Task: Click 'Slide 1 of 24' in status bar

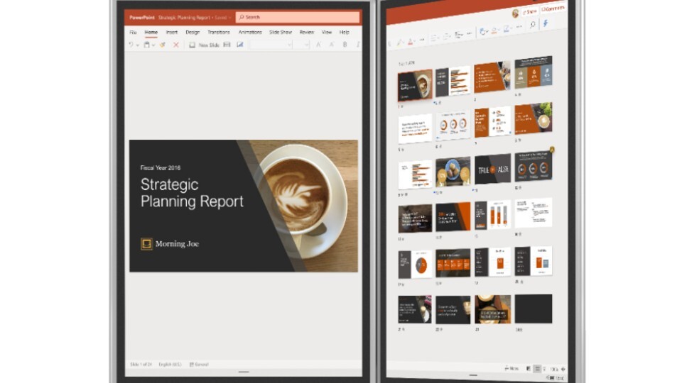Action: [141, 365]
